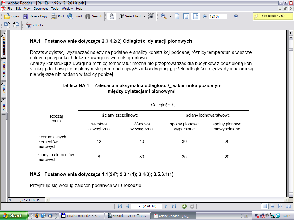The width and height of the screenshot is (294, 220).
Task: Open the Help menu
Action: [x=79, y=9]
